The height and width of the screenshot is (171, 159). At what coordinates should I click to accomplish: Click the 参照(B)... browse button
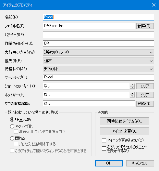(145, 26)
